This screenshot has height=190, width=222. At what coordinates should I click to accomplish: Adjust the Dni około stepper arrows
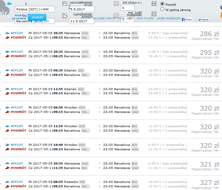coord(154,4)
